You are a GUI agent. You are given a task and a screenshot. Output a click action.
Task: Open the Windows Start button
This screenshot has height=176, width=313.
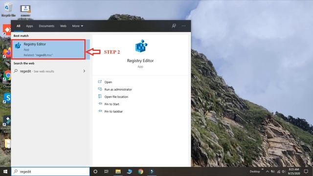click(5, 172)
